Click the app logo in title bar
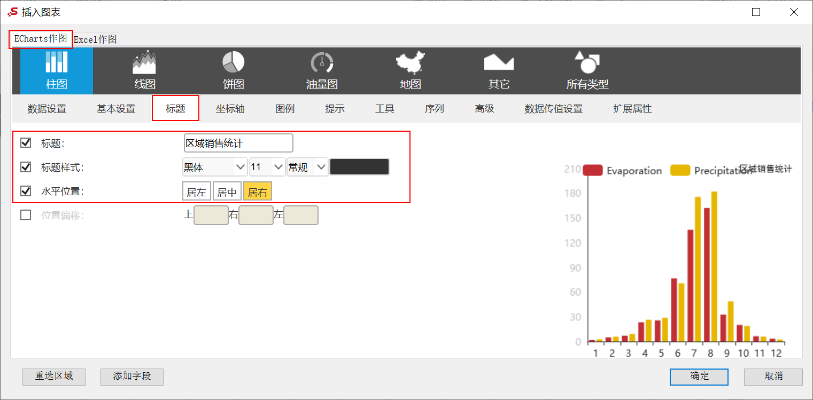The width and height of the screenshot is (813, 400). (12, 12)
